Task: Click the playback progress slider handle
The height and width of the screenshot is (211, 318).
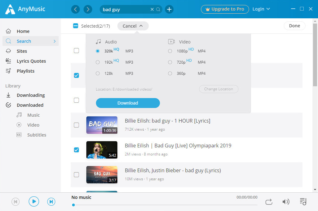Action: point(73,205)
